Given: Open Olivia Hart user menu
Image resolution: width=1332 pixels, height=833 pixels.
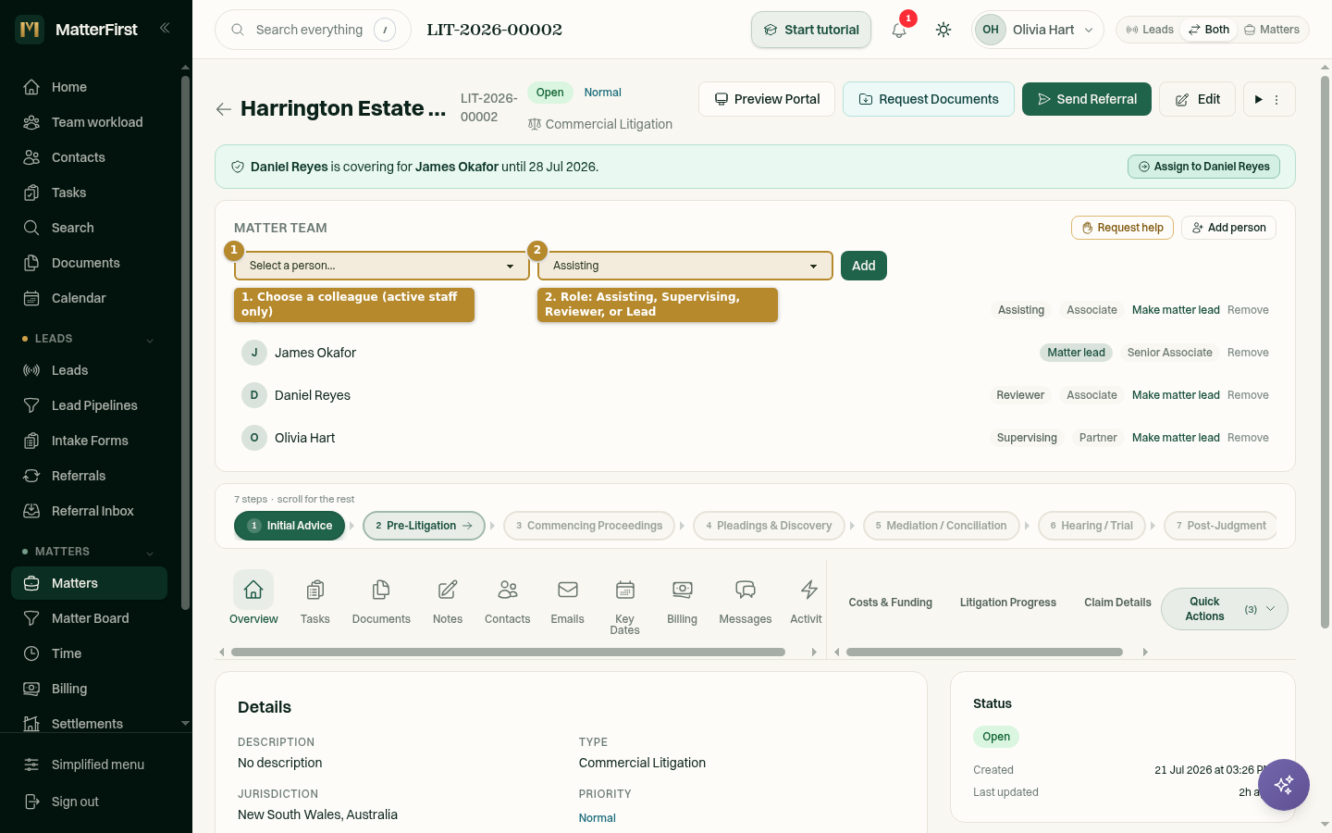Looking at the screenshot, I should coord(1038,30).
